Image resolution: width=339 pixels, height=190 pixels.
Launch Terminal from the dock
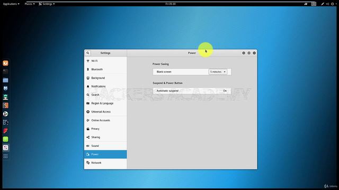click(x=6, y=71)
